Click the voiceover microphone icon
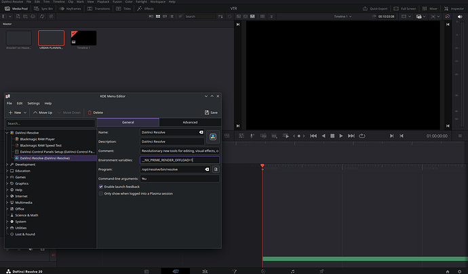Screen dimensions: 468x274 tap(252, 136)
